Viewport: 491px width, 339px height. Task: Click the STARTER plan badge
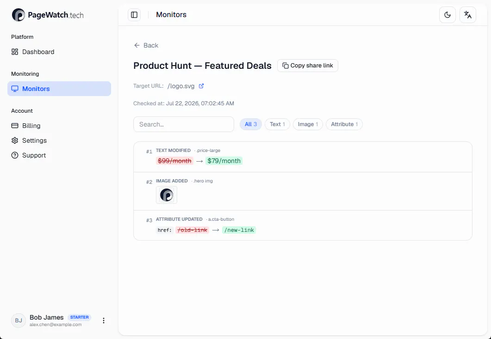click(x=79, y=317)
